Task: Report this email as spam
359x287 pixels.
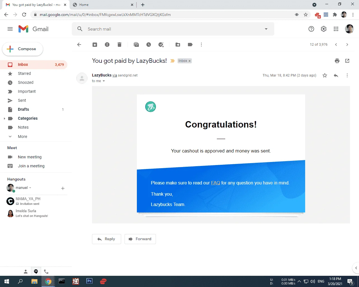Action: pyautogui.click(x=107, y=45)
